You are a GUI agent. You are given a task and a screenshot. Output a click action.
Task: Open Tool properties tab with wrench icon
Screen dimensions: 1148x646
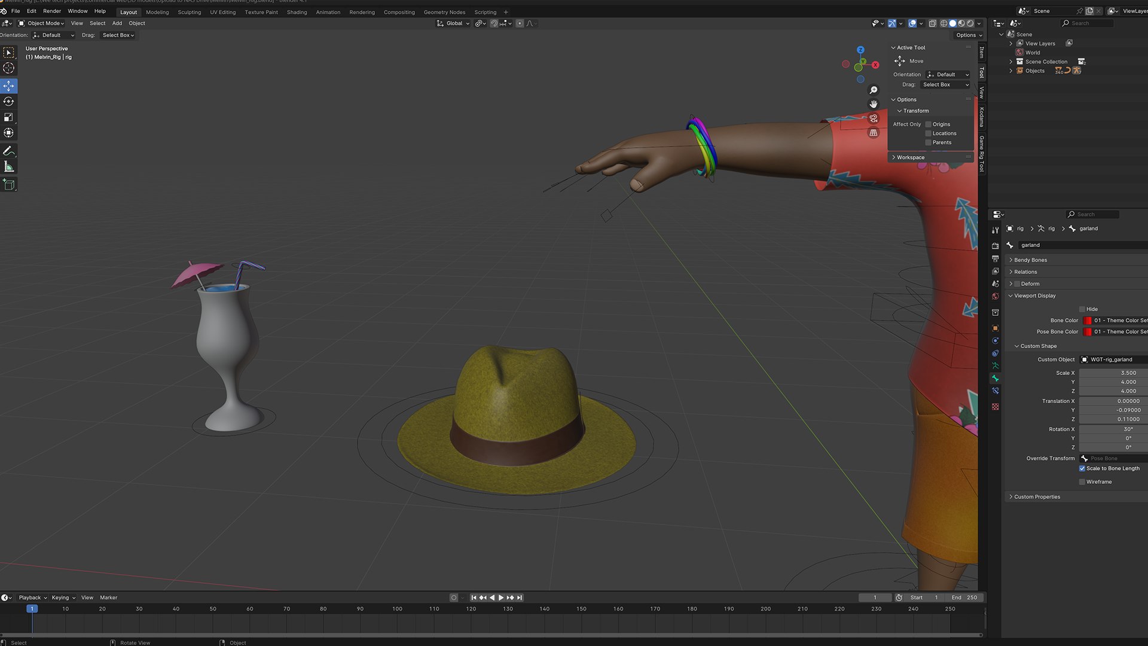tap(995, 230)
